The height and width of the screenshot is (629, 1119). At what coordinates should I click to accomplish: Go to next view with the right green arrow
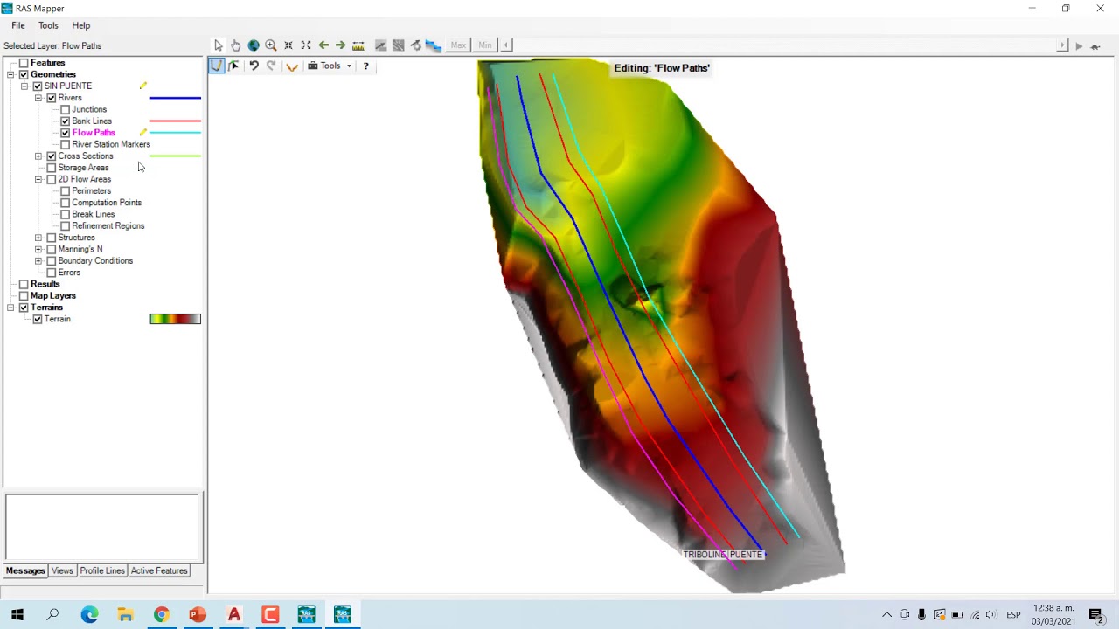(341, 45)
